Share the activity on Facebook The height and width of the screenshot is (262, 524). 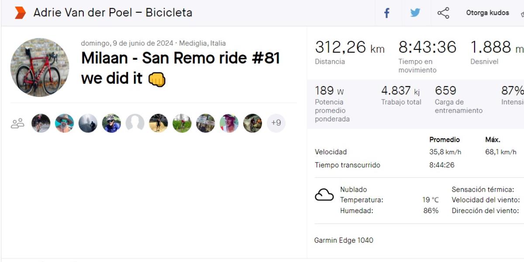386,13
